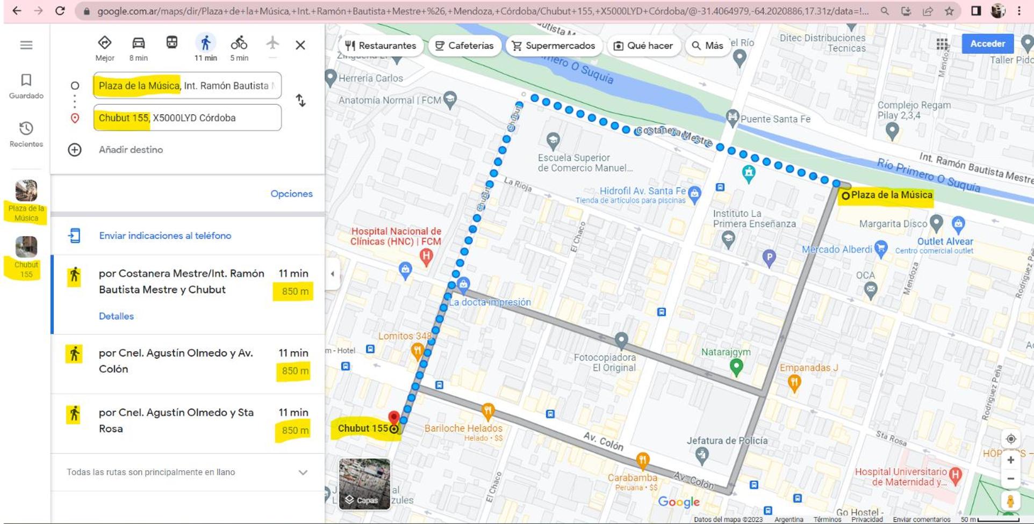Zoom out on the map with minus
The height and width of the screenshot is (524, 1034).
(x=1011, y=479)
